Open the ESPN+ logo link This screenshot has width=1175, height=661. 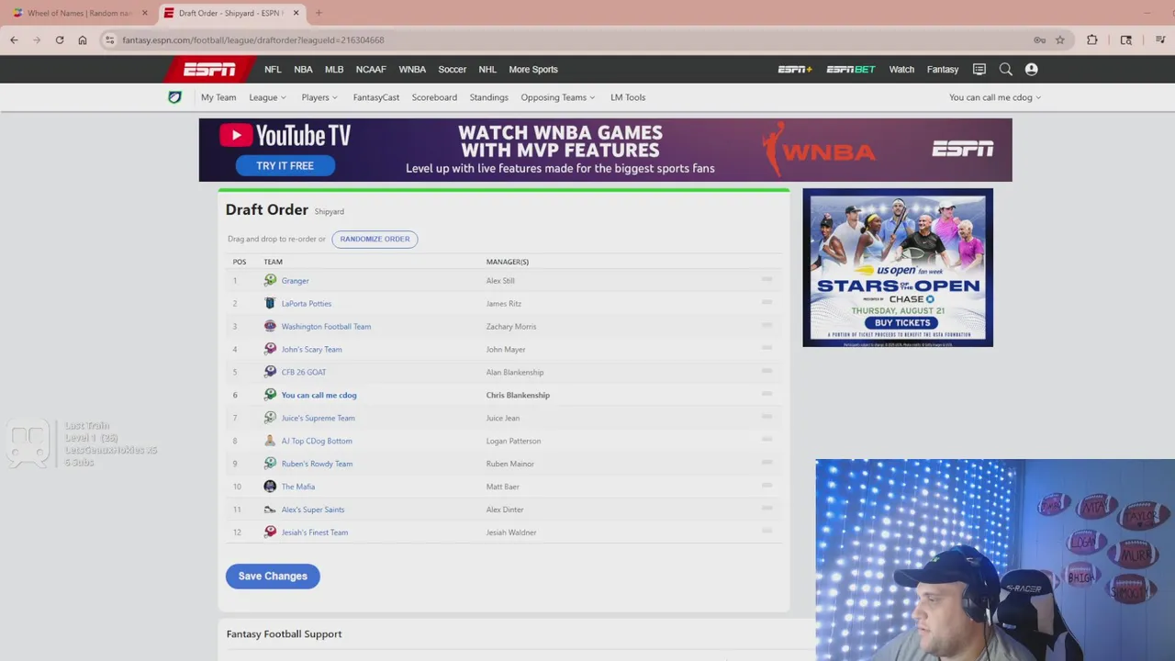click(795, 70)
